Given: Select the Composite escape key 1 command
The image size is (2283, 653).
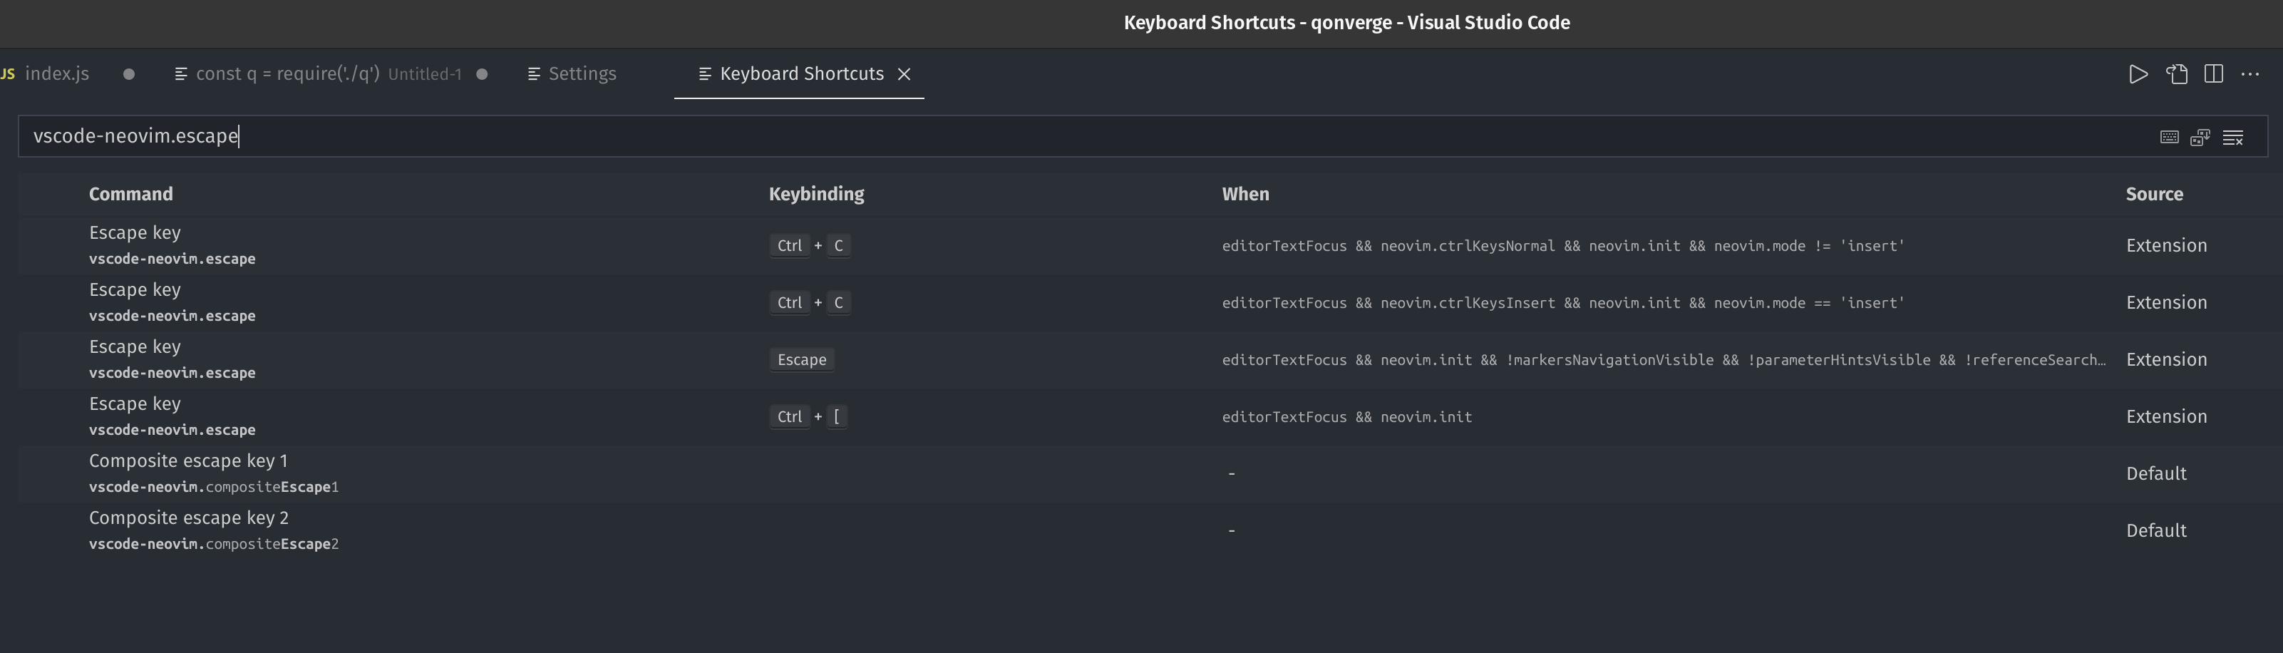Looking at the screenshot, I should coord(188,460).
